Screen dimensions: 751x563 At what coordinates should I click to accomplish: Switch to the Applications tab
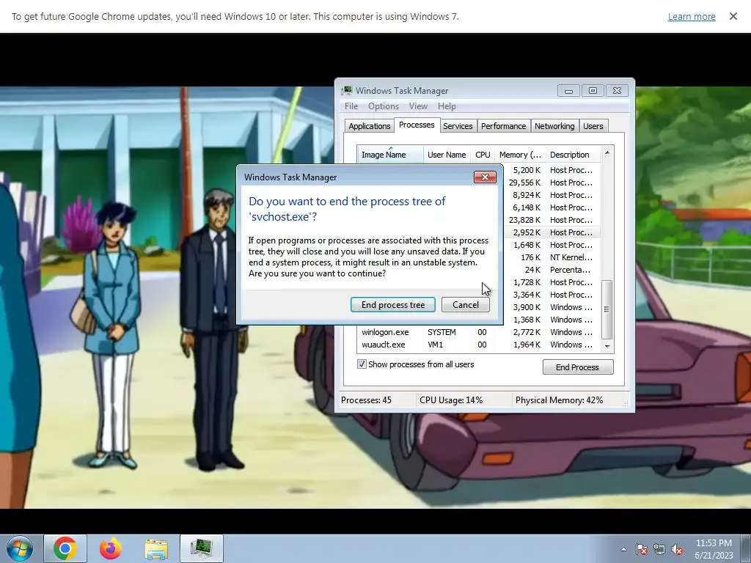[x=370, y=126]
